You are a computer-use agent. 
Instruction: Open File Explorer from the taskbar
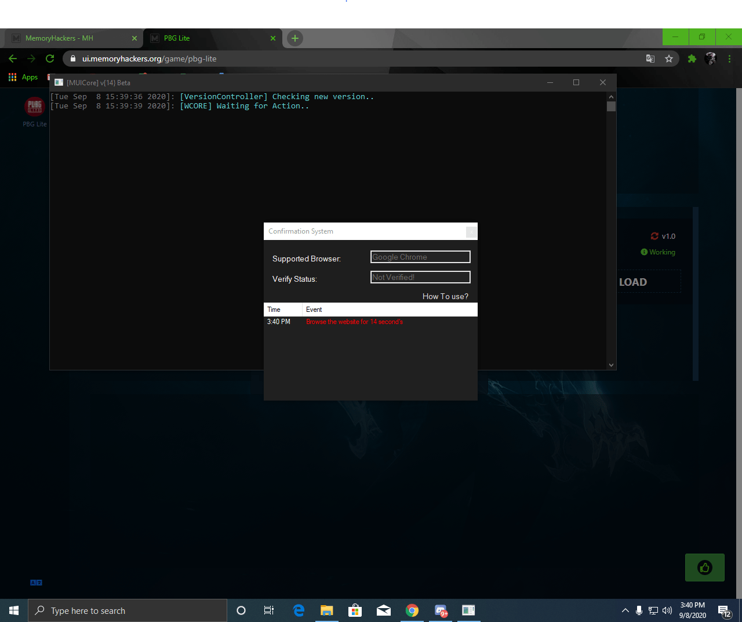coord(327,610)
